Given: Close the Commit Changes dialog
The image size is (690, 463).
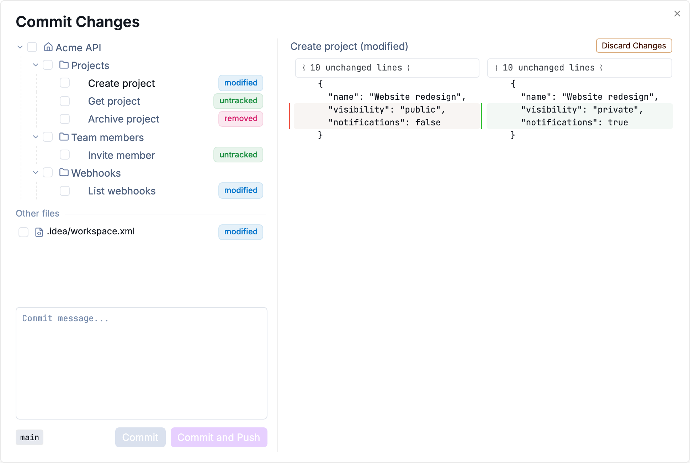Looking at the screenshot, I should pyautogui.click(x=677, y=14).
